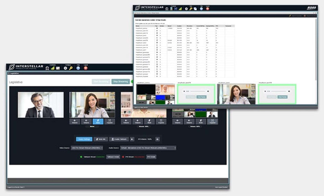Click the yellow key icon in the Legislative window toolbar

coord(71,68)
